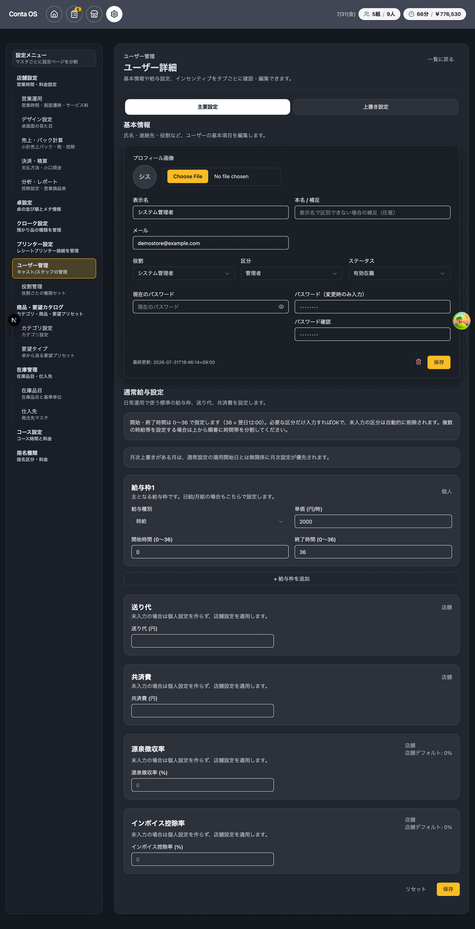Click bottom 保存 button for salary settings
Viewport: 475px width, 929px height.
[x=448, y=889]
